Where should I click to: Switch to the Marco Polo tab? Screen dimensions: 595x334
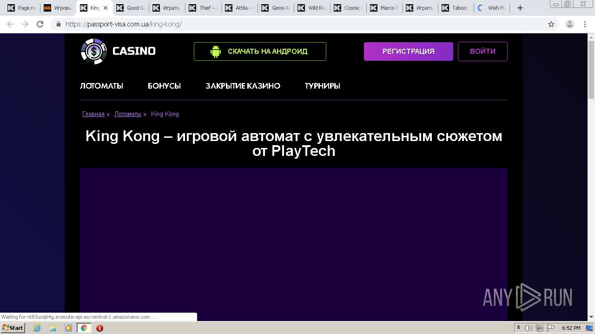click(x=384, y=8)
